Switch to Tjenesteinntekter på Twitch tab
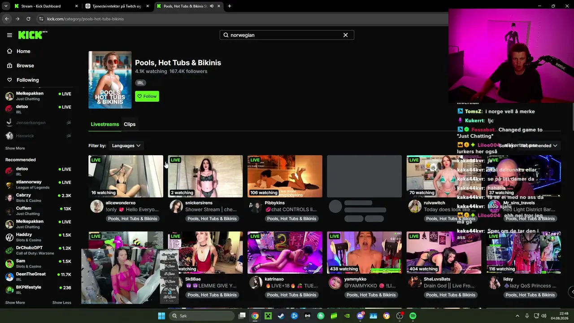The height and width of the screenshot is (323, 574). pos(117,6)
